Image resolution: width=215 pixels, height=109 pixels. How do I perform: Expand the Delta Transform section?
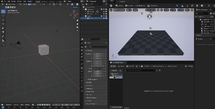92,79
